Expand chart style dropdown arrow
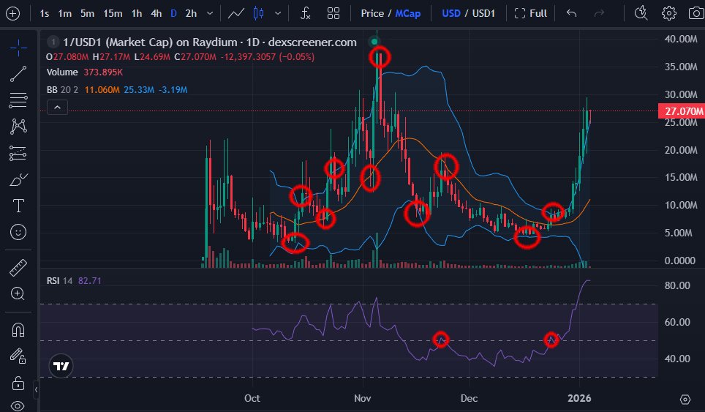Screen dimensions: 705x412 pos(278,13)
